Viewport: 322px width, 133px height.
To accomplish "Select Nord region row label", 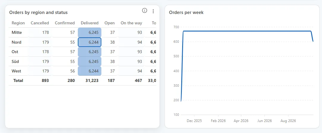I will click(16, 42).
